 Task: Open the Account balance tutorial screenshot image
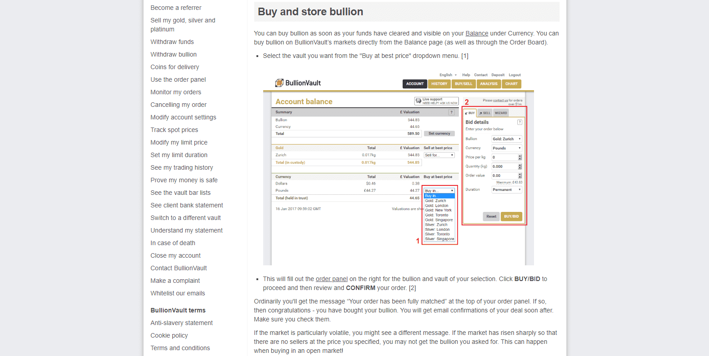coord(399,167)
